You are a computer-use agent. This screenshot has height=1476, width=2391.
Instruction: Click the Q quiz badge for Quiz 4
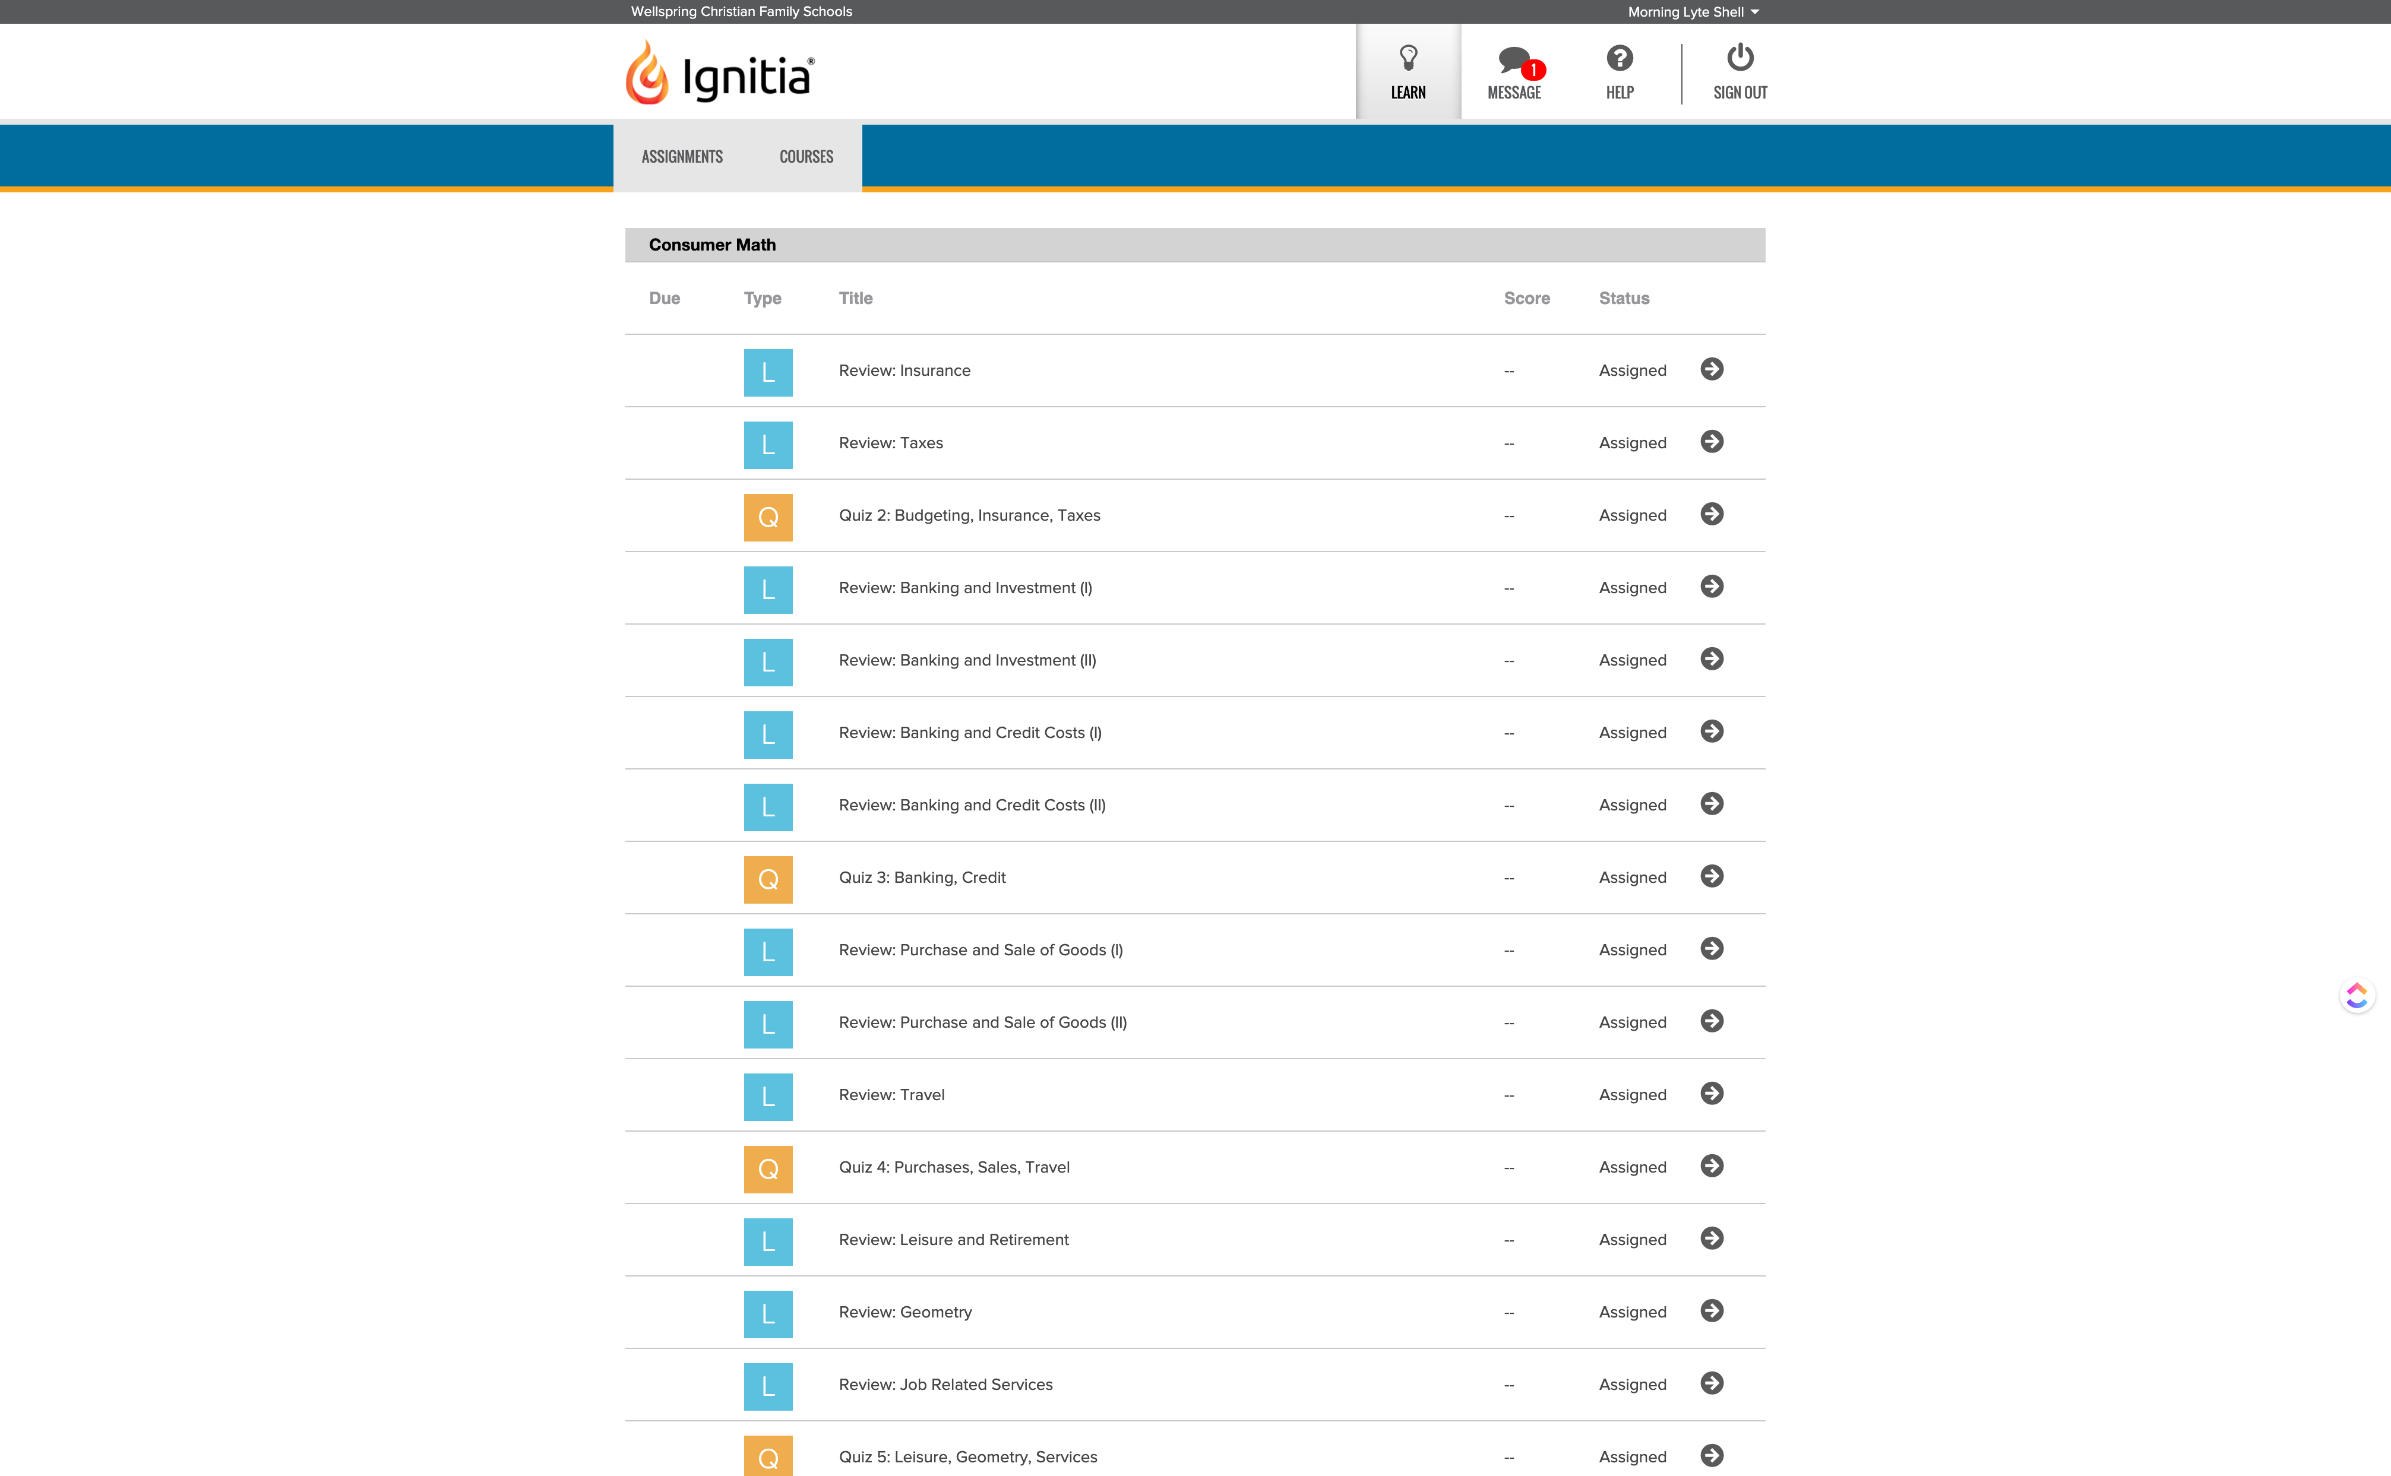(x=767, y=1170)
